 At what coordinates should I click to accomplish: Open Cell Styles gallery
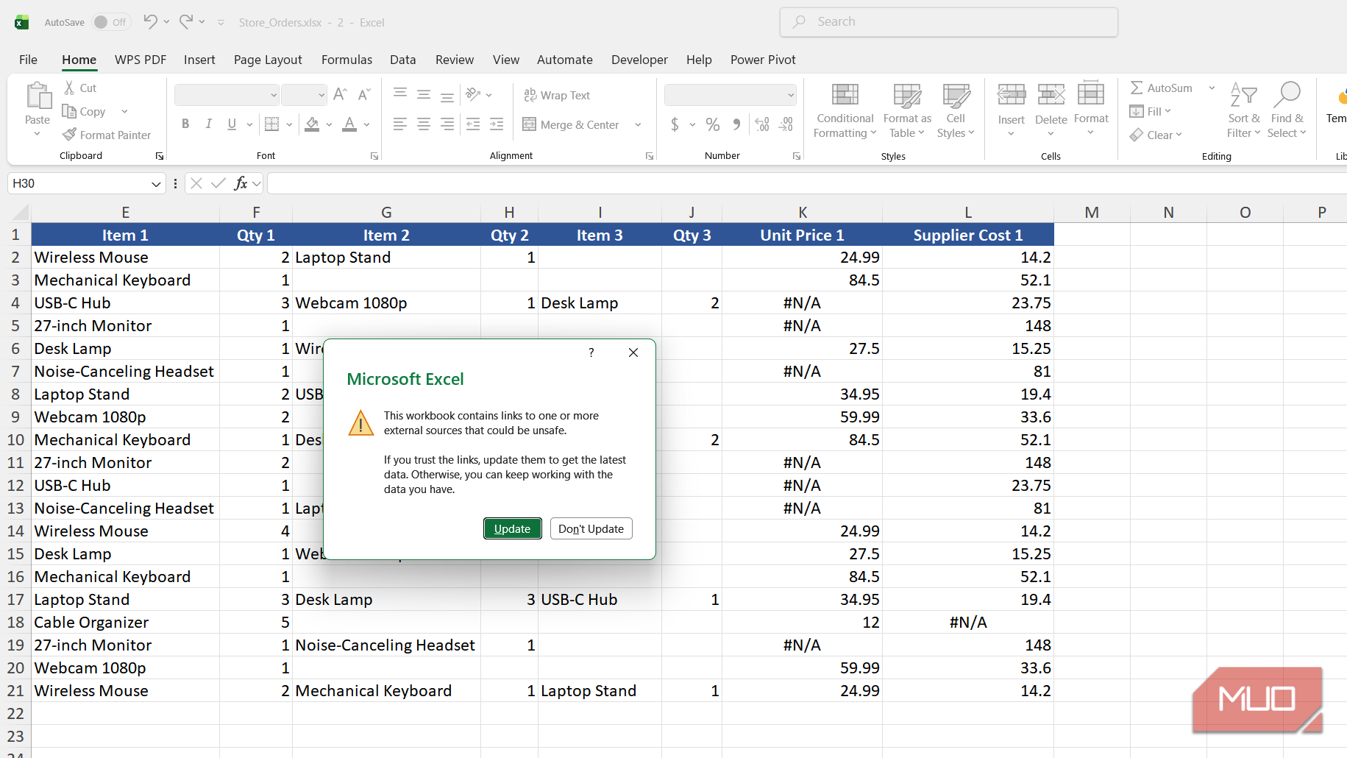(x=956, y=110)
